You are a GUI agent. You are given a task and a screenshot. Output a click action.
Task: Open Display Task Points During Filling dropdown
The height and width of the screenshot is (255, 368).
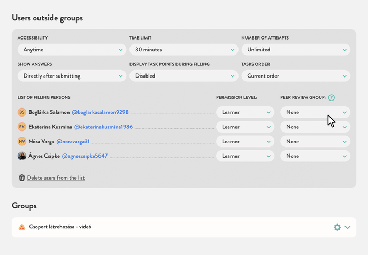184,76
